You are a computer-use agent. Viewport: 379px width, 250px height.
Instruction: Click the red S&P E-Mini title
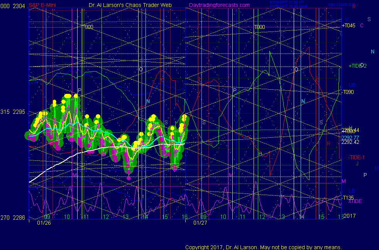pyautogui.click(x=42, y=5)
